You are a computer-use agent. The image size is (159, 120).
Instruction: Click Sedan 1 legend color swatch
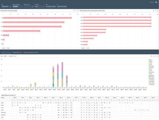[x=149, y=60]
